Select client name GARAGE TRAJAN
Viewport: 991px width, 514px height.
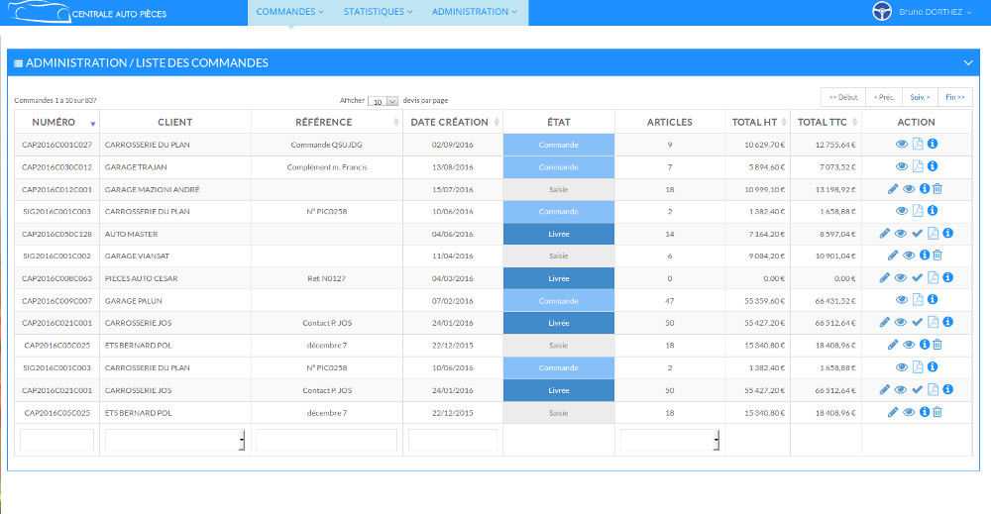(136, 167)
